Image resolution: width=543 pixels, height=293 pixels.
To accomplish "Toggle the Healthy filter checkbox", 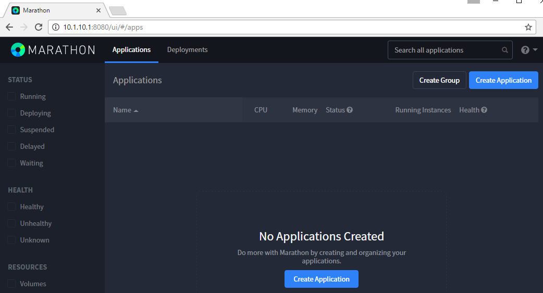I will (x=11, y=207).
